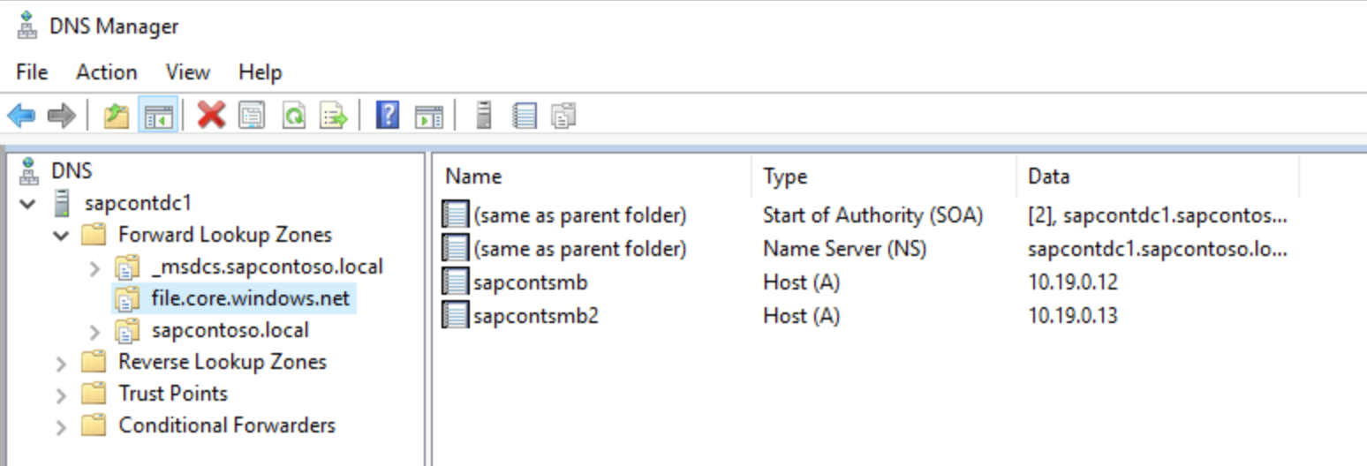Open the blue Help question mark icon
Image resolution: width=1367 pixels, height=466 pixels.
coord(388,115)
